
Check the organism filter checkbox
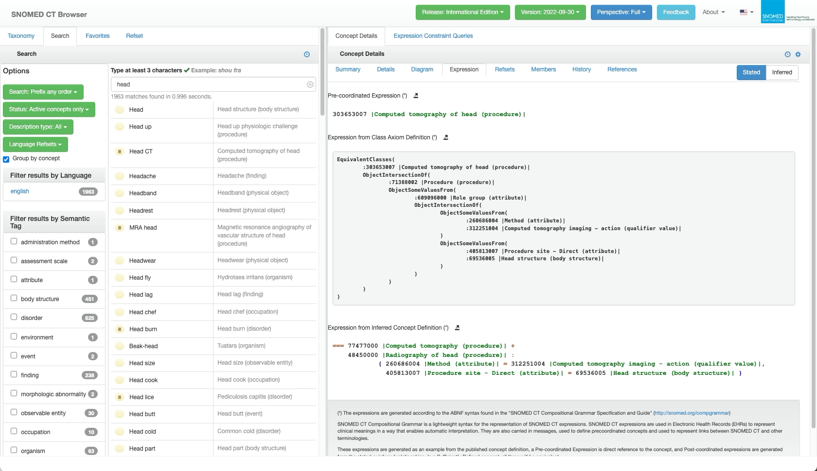click(x=14, y=450)
